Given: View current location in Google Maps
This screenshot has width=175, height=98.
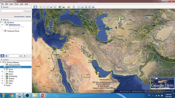Looking at the screenshot, I should click(x=90, y=7).
